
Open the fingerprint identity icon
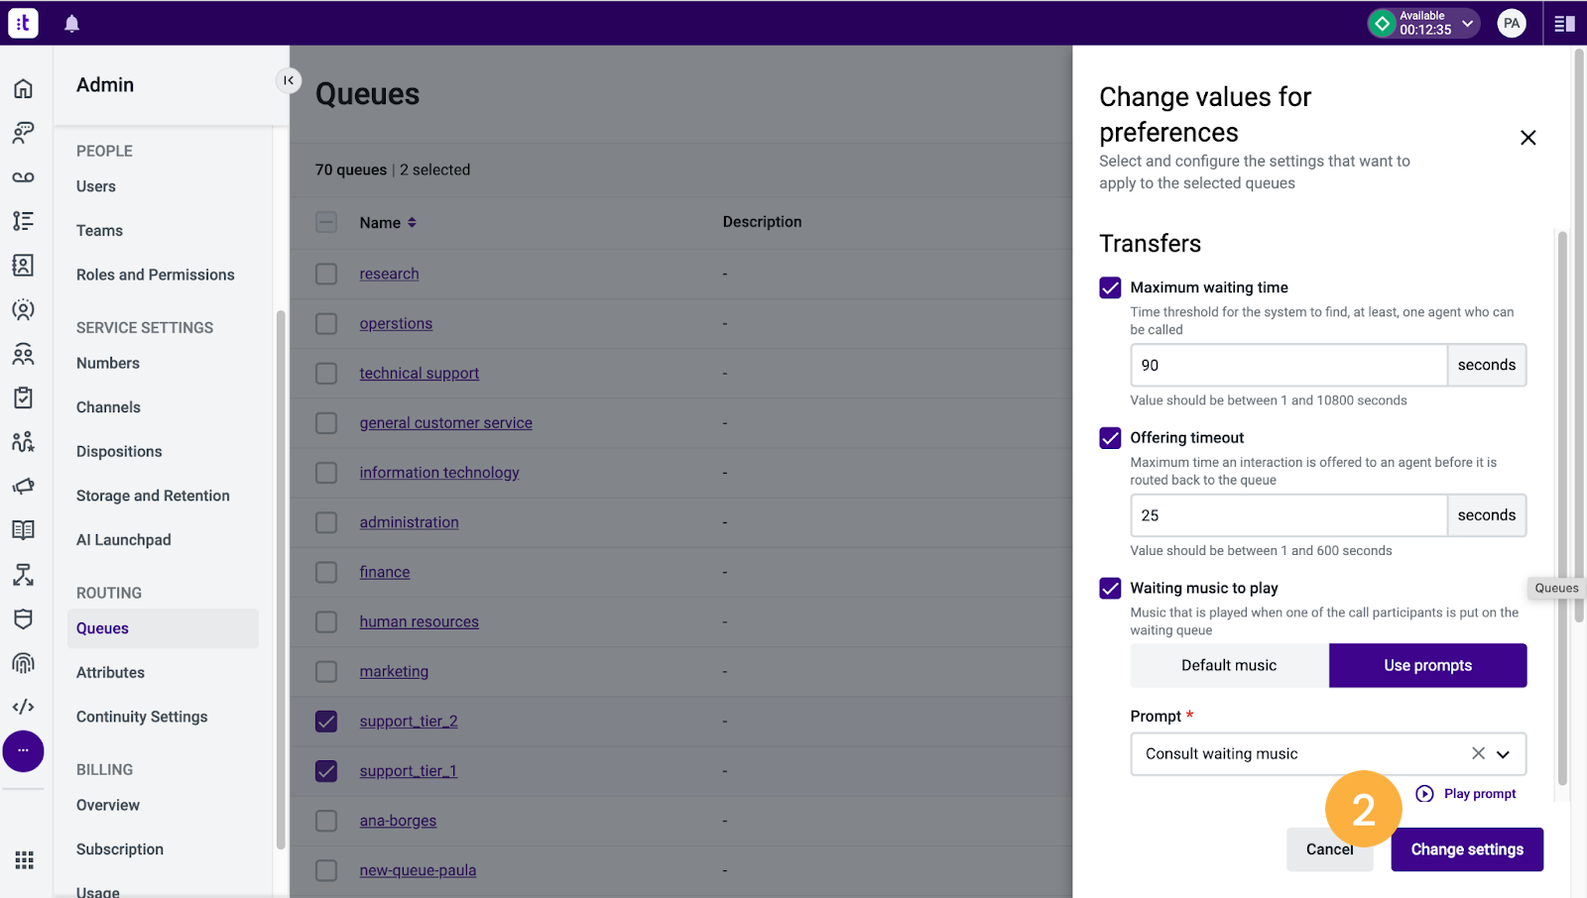23,663
